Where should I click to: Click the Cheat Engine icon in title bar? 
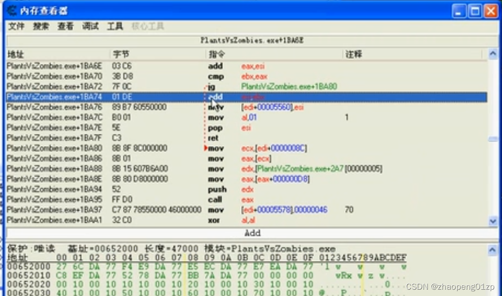pyautogui.click(x=12, y=11)
